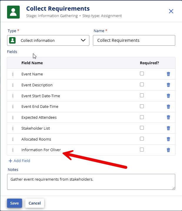Click trash icon for Stakeholder List
Viewport: 182px width, 211px height.
point(168,128)
